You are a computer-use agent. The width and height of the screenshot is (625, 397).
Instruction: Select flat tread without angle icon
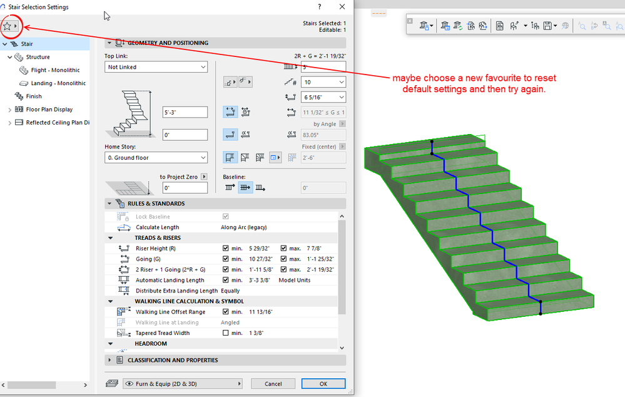pyautogui.click(x=230, y=135)
